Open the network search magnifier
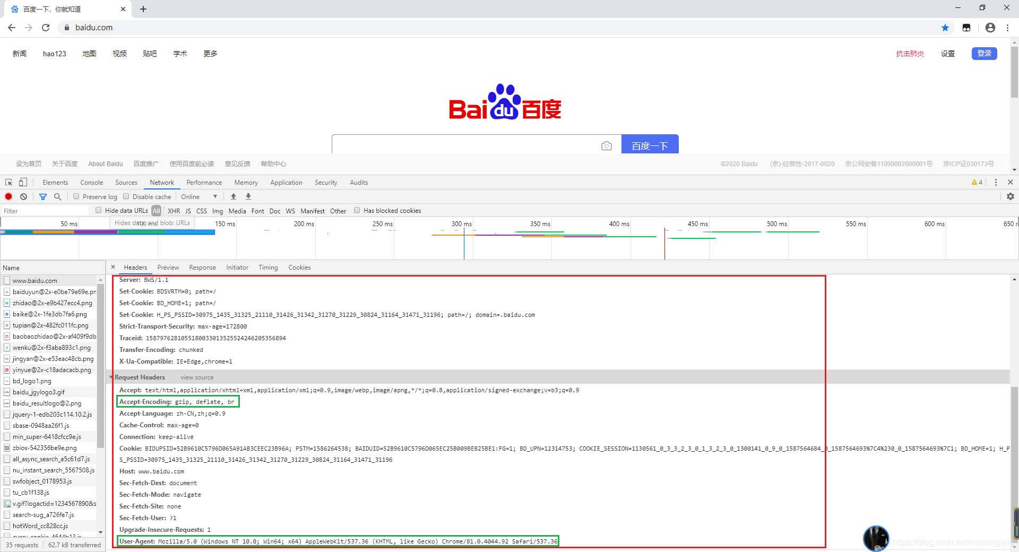This screenshot has height=552, width=1019. click(x=58, y=196)
